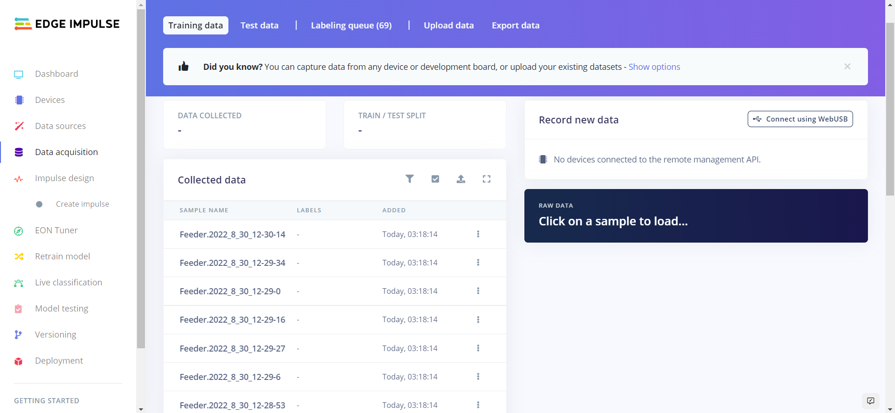Open the feedback chat icon at bottom right
Screen dimensions: 895x413
click(870, 400)
